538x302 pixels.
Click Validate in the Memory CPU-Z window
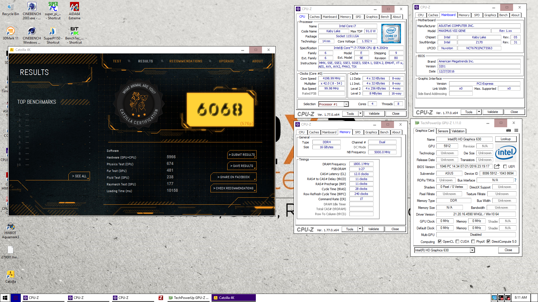pyautogui.click(x=374, y=229)
